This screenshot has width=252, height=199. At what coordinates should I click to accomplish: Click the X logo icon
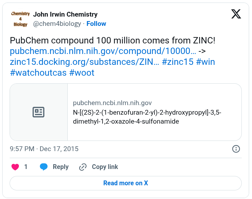pos(236,14)
